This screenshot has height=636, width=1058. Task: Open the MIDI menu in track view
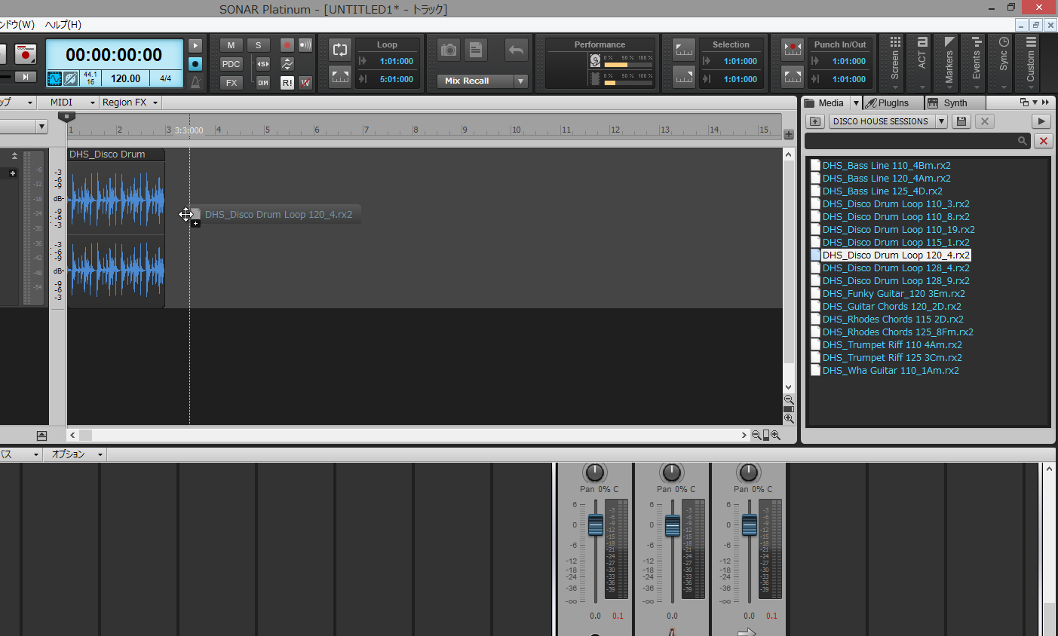click(72, 102)
